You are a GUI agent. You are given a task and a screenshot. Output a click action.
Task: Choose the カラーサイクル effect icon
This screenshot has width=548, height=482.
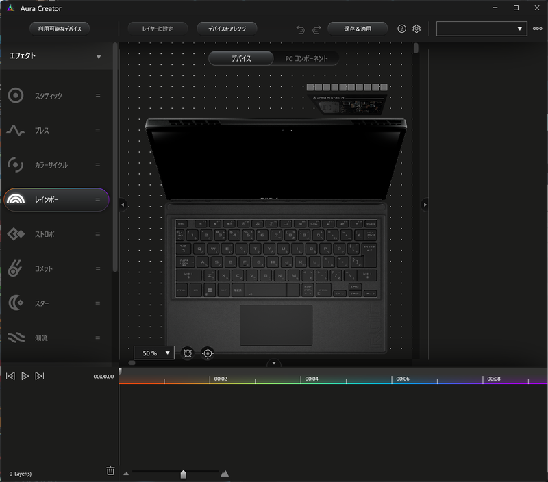click(x=16, y=164)
